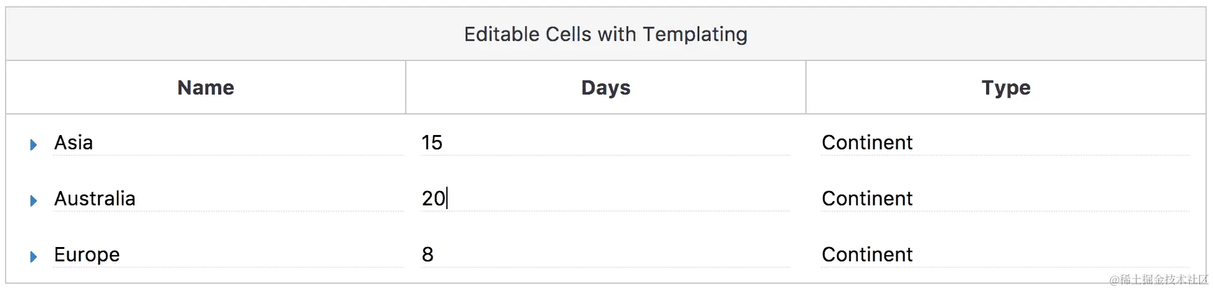
Task: Edit Australia's Continent type cell
Action: tap(1005, 199)
